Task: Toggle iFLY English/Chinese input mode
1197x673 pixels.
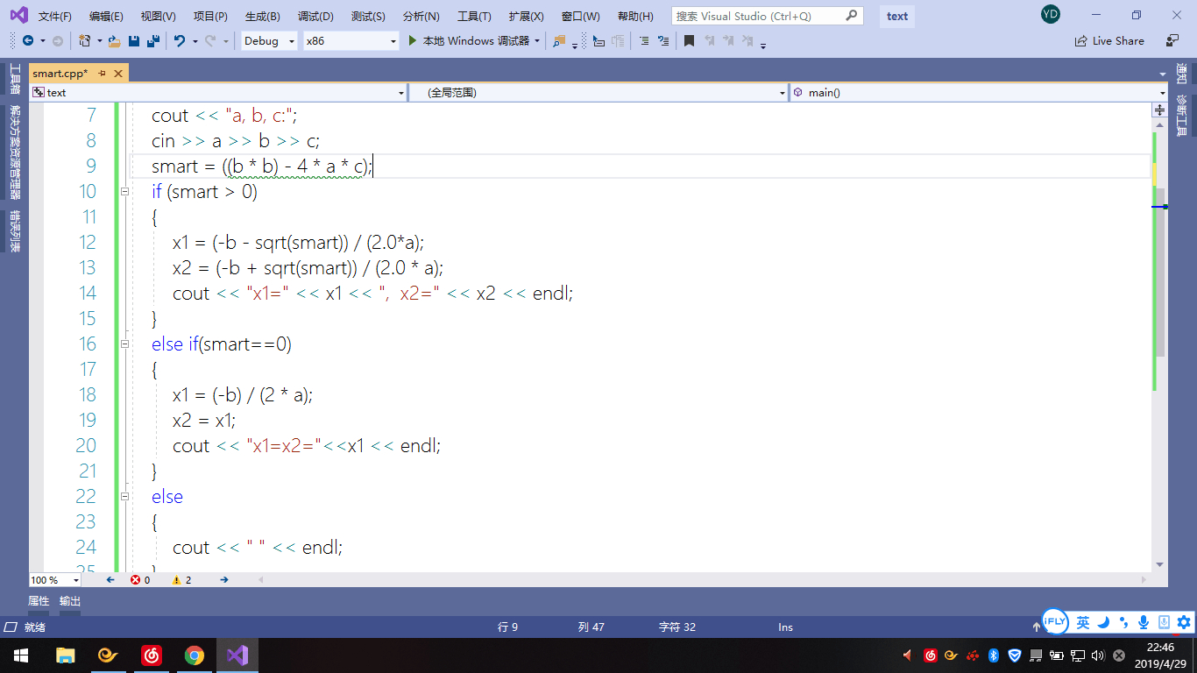Action: tap(1083, 622)
